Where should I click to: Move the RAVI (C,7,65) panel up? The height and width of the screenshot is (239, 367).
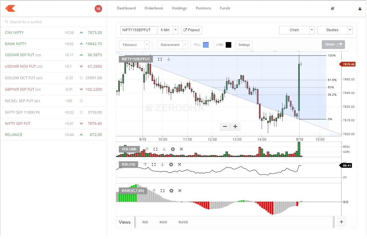(154, 191)
